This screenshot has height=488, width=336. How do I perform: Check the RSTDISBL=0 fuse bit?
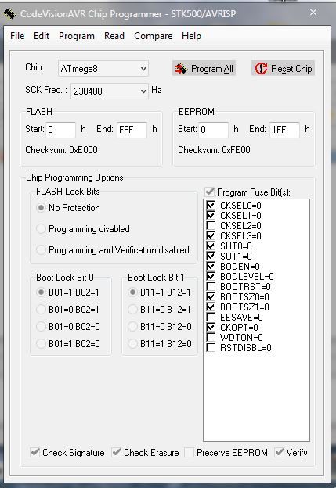(211, 348)
